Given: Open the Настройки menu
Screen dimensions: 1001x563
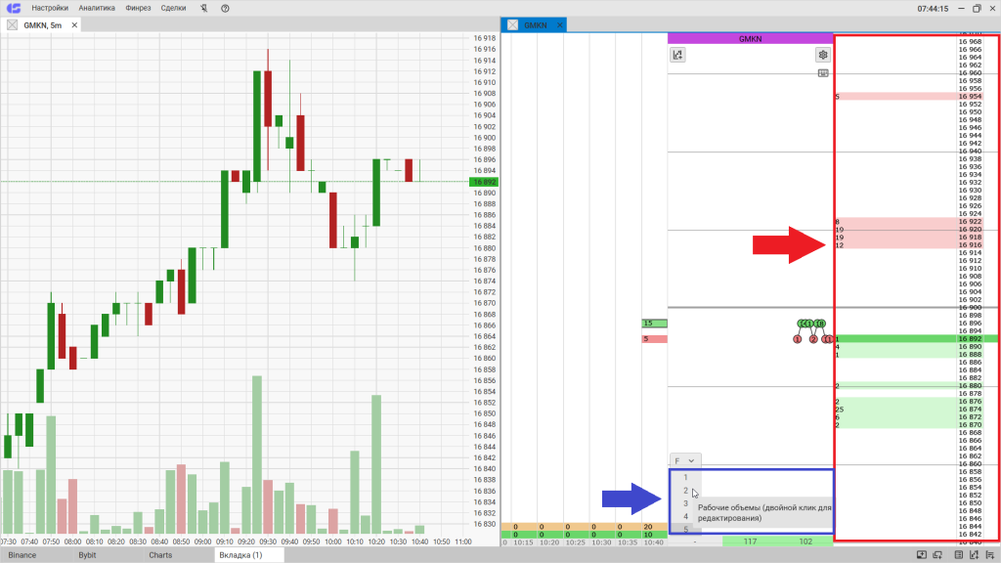Looking at the screenshot, I should (50, 8).
